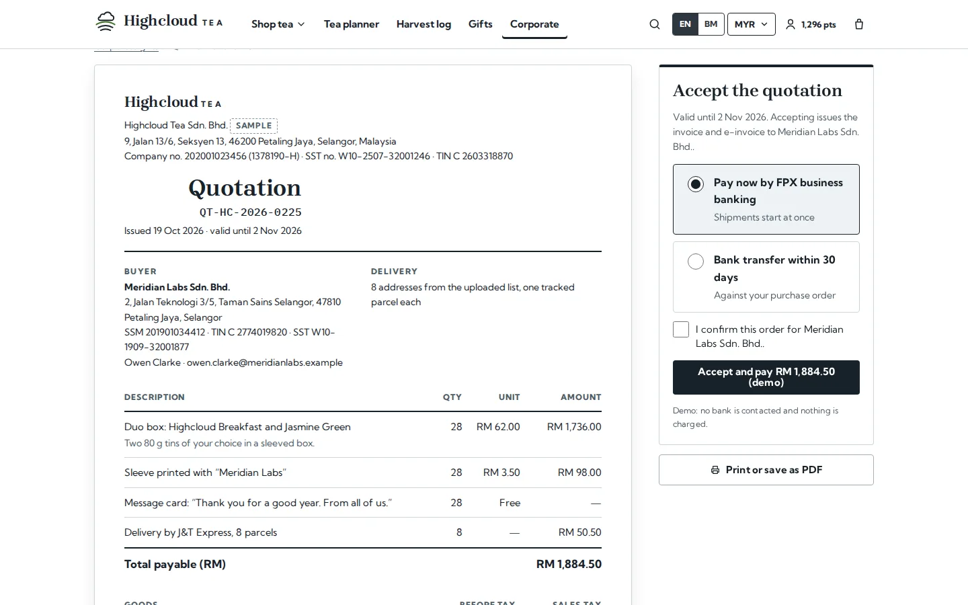Image resolution: width=968 pixels, height=605 pixels.
Task: Click the Accept the quotation heading
Action: [x=758, y=91]
